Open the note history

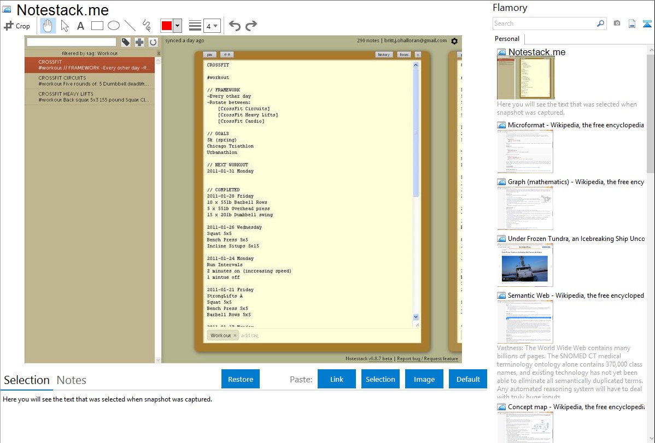383,54
